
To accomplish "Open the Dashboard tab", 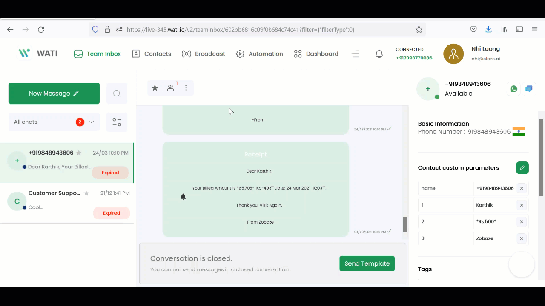I will [x=316, y=54].
